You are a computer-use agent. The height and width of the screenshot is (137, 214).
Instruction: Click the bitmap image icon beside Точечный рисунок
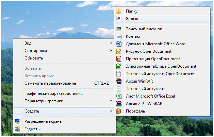coord(119,29)
